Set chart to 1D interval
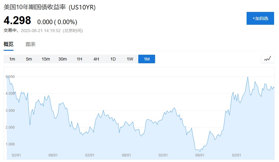279x162 pixels. point(113,59)
